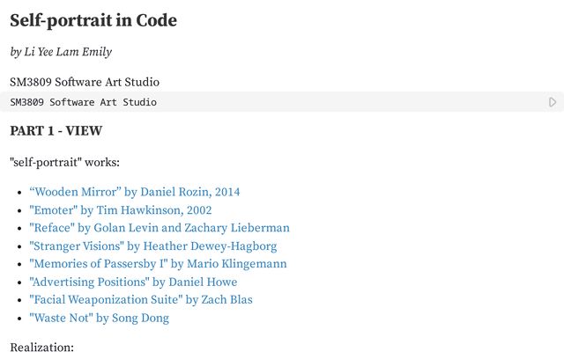Click the PART 1 - VIEW heading
This screenshot has width=564, height=352.
[x=56, y=131]
